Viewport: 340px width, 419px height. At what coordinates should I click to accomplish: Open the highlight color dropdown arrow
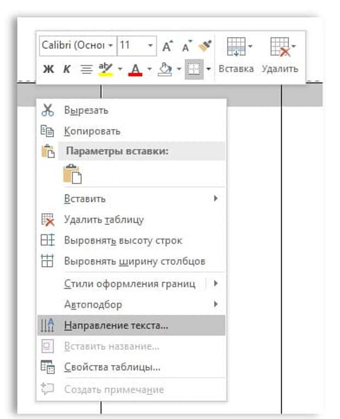point(120,69)
